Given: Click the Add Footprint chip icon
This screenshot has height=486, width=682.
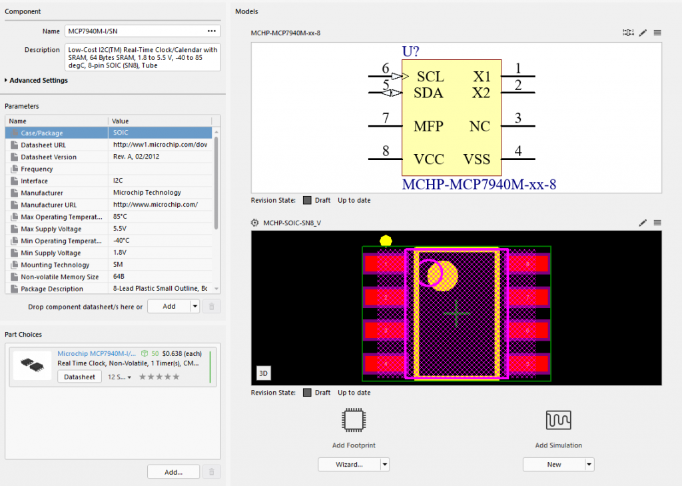Looking at the screenshot, I should (354, 420).
